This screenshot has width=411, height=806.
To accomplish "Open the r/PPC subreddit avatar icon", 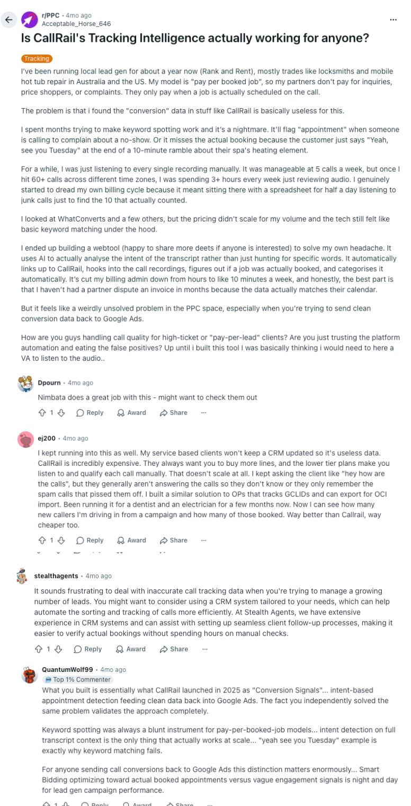I will 29,20.
